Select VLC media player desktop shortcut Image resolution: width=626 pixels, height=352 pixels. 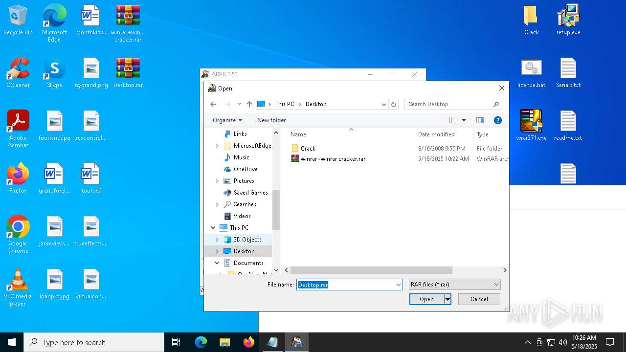pos(18,287)
